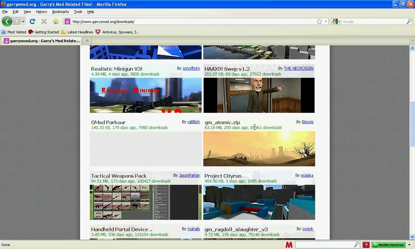Viewport: 415px width, 249px height.
Task: Open a new tab with the plus button
Action: pyautogui.click(x=87, y=41)
